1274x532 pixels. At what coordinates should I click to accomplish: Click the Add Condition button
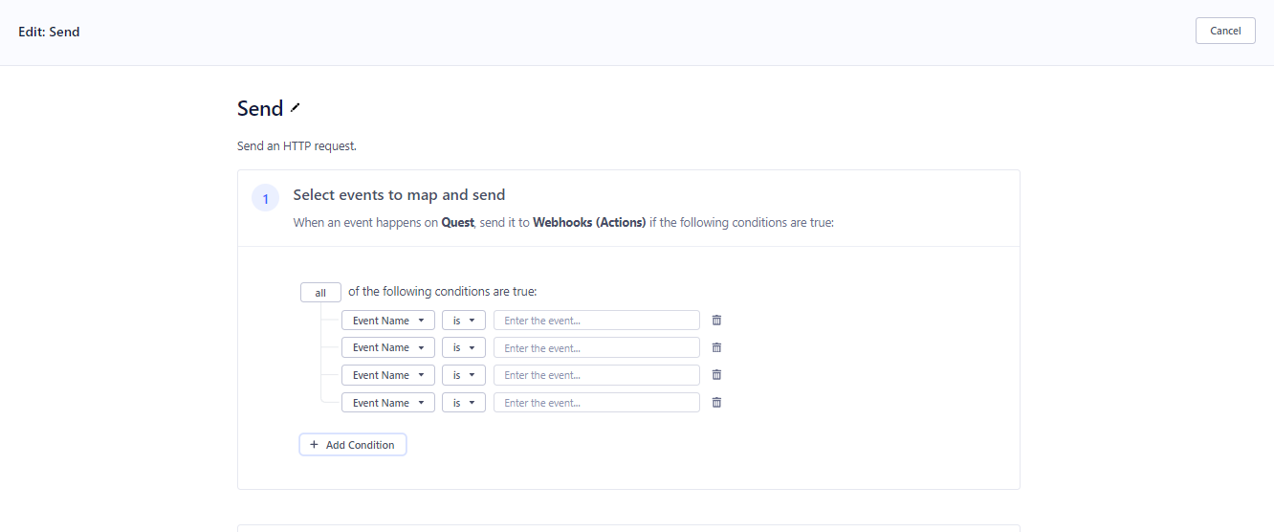pyautogui.click(x=352, y=445)
